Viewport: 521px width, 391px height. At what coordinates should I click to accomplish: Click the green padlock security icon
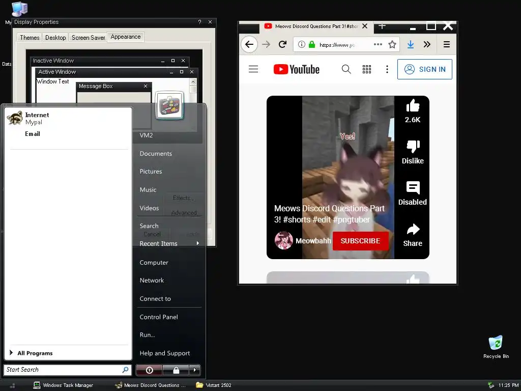312,44
